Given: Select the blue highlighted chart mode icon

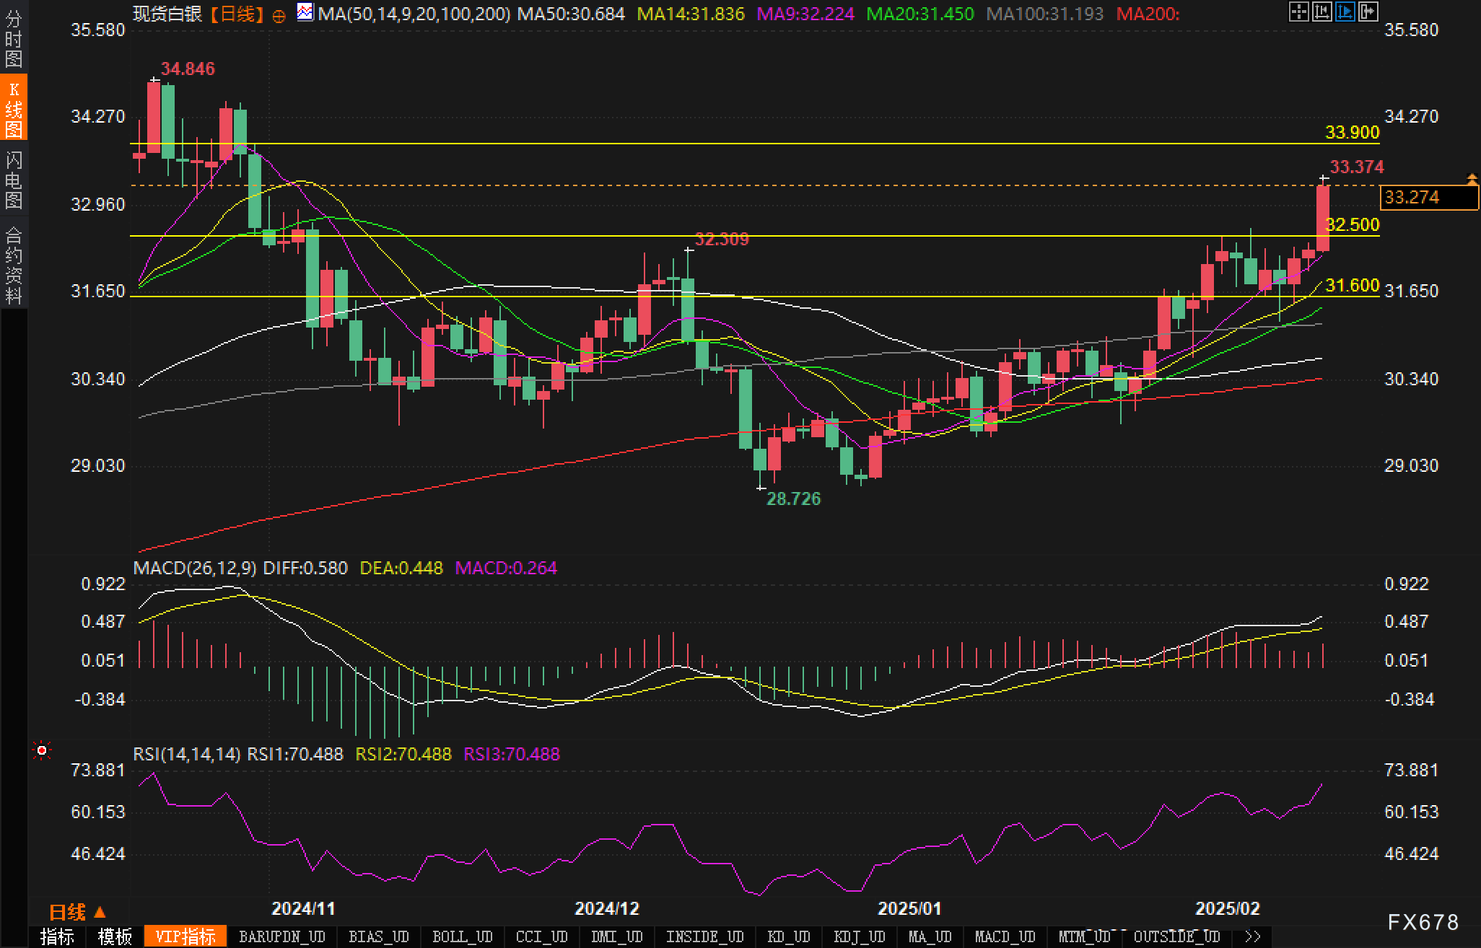Looking at the screenshot, I should pos(1345,12).
